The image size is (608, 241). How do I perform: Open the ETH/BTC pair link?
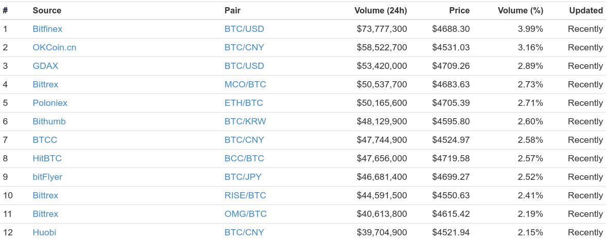(x=244, y=103)
